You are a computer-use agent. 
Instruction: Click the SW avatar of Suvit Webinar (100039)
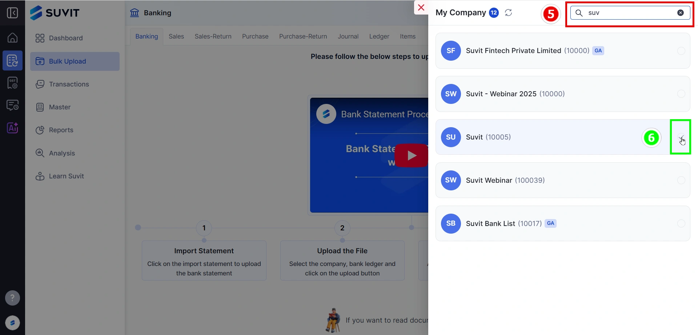[451, 180]
